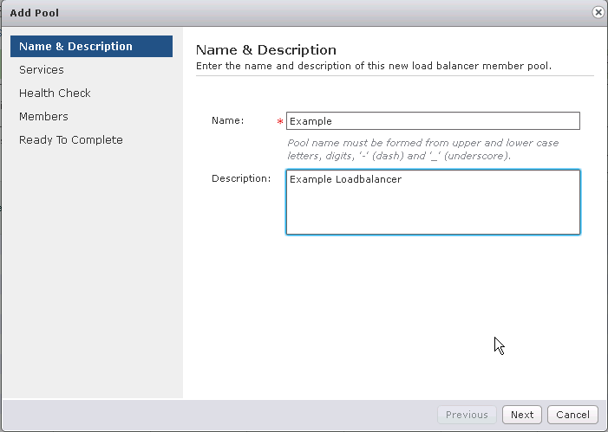
Task: Go to the Services step
Action: 42,69
